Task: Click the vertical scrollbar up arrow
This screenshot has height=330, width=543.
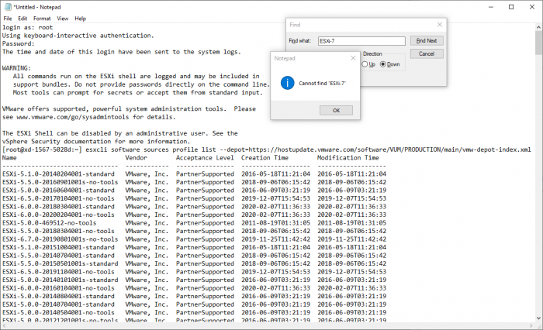Action: (538, 27)
